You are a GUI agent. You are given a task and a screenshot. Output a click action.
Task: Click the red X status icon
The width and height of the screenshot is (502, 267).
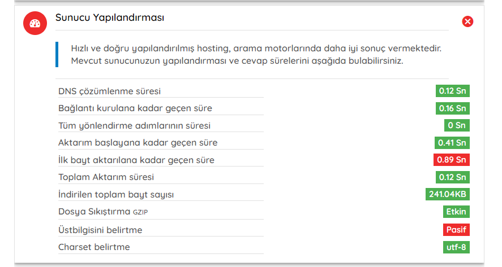click(x=467, y=21)
